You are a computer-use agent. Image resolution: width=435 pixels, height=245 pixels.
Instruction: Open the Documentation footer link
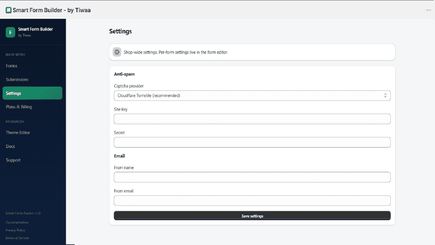(x=17, y=222)
